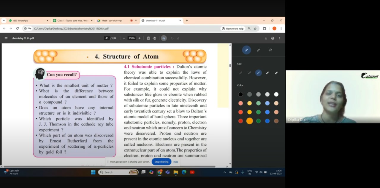Select the pen annotation tool

tap(246, 50)
